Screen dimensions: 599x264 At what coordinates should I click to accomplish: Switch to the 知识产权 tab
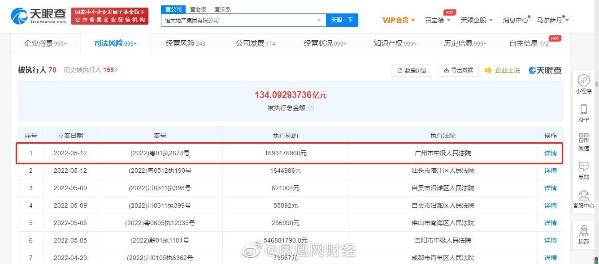click(395, 43)
